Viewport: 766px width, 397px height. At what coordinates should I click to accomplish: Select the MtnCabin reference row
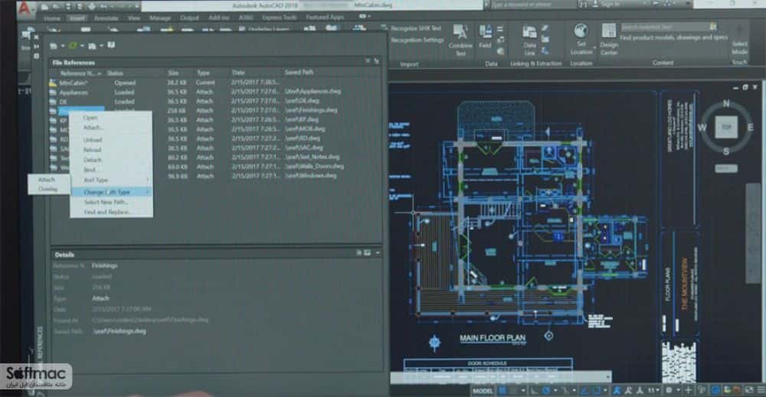coord(215,83)
